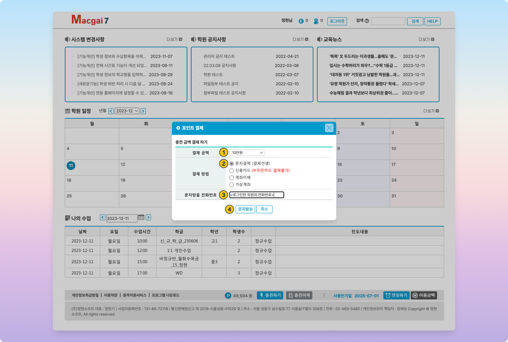Open 충전이력 recharge history
The width and height of the screenshot is (508, 342).
point(299,295)
